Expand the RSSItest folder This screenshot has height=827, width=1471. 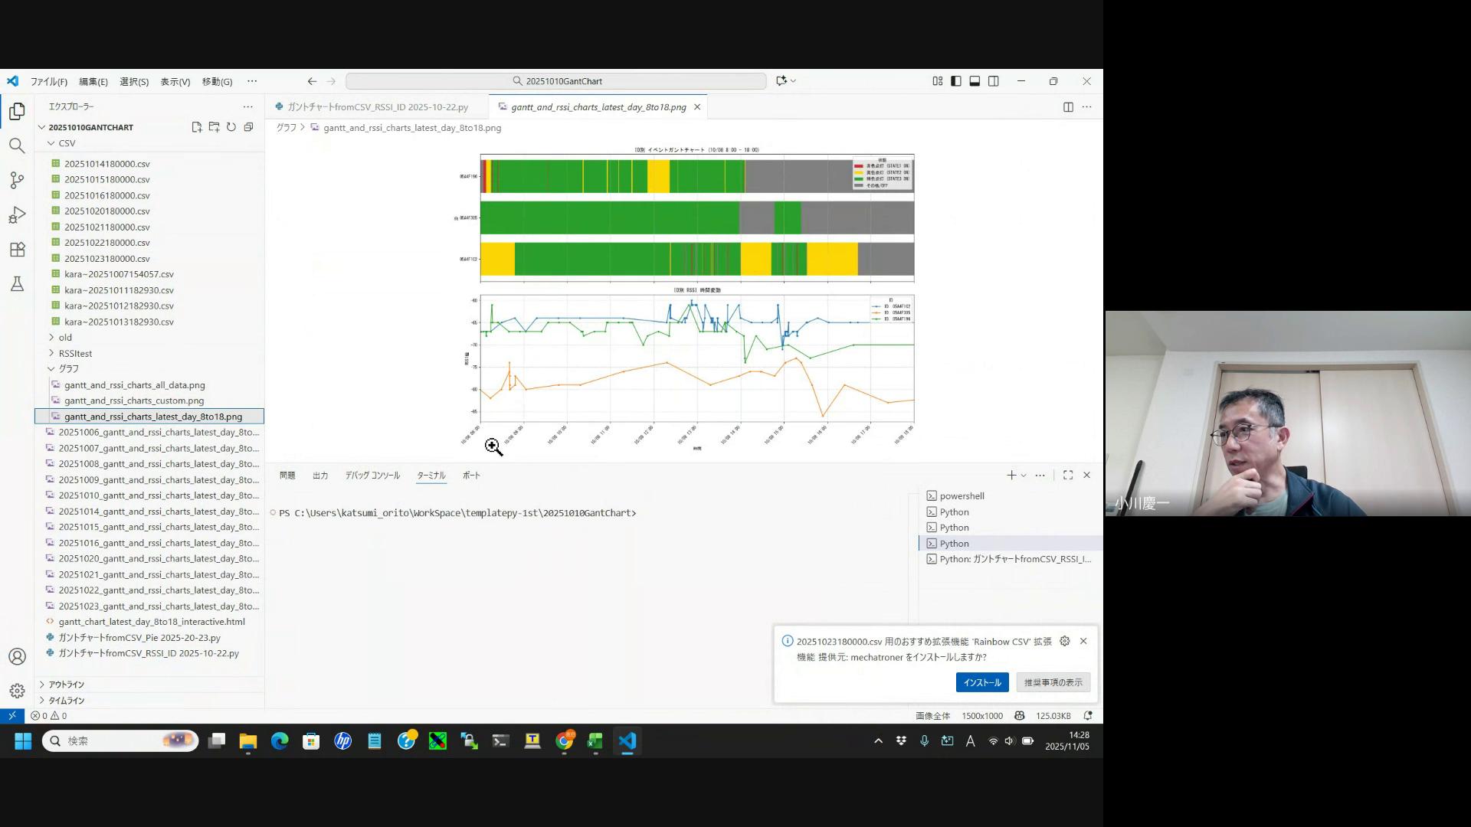click(75, 354)
